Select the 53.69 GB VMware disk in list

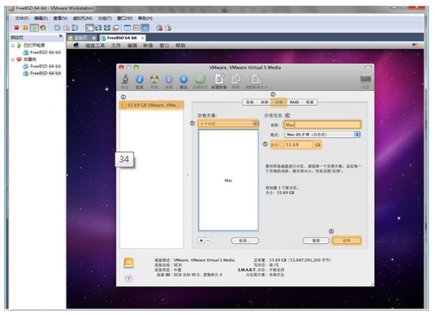152,105
